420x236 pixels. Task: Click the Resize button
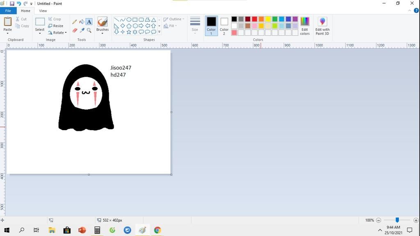click(56, 25)
